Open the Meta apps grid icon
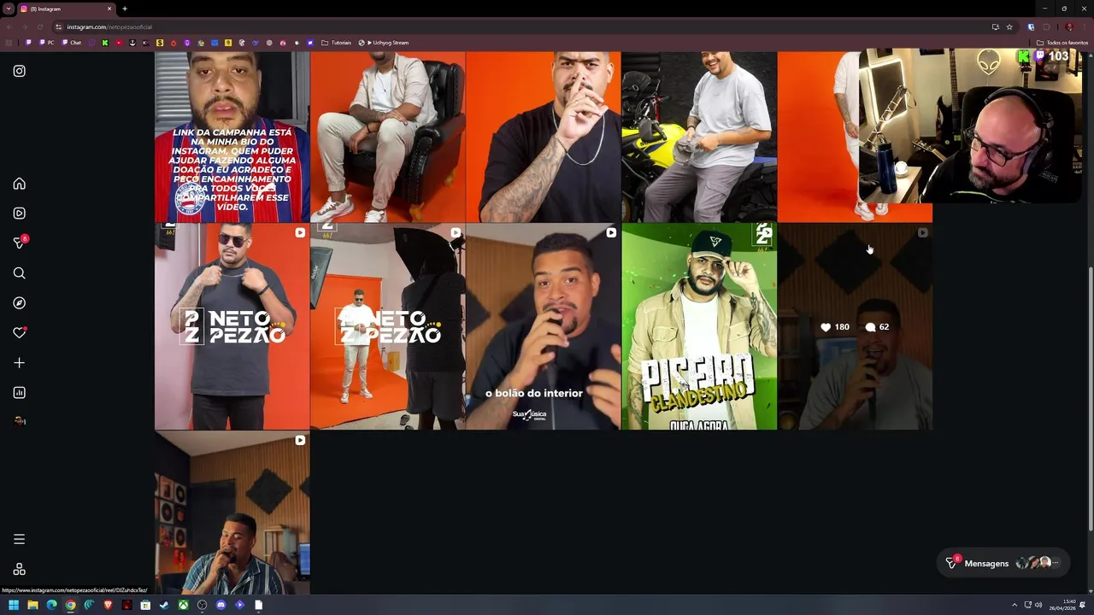Image resolution: width=1094 pixels, height=615 pixels. point(19,570)
